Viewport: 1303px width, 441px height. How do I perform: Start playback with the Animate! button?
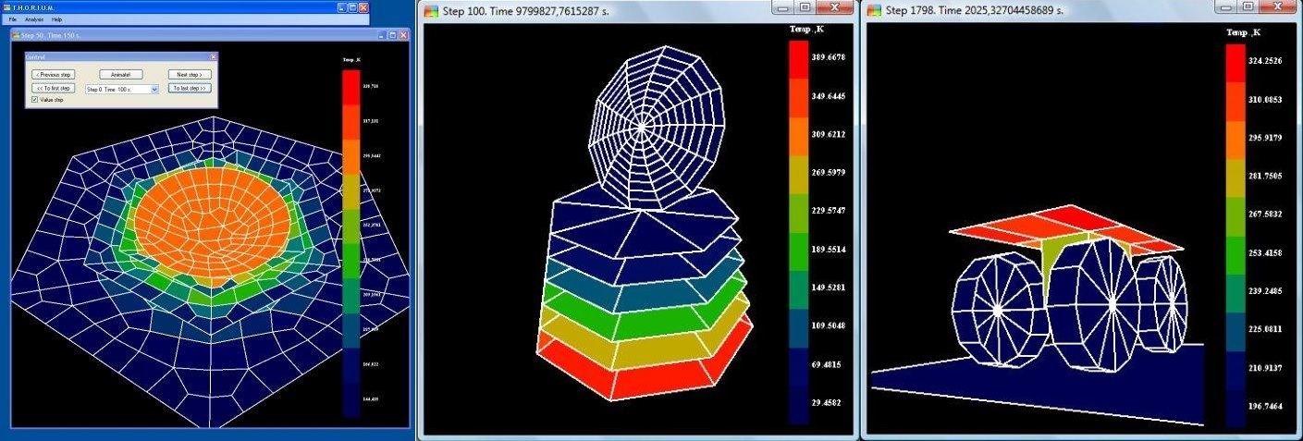coord(121,75)
